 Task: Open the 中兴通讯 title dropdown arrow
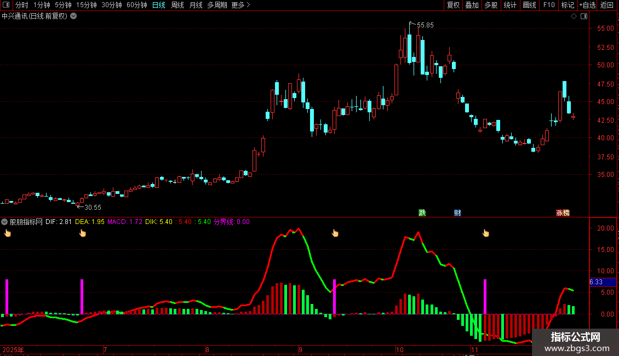pyautogui.click(x=73, y=16)
